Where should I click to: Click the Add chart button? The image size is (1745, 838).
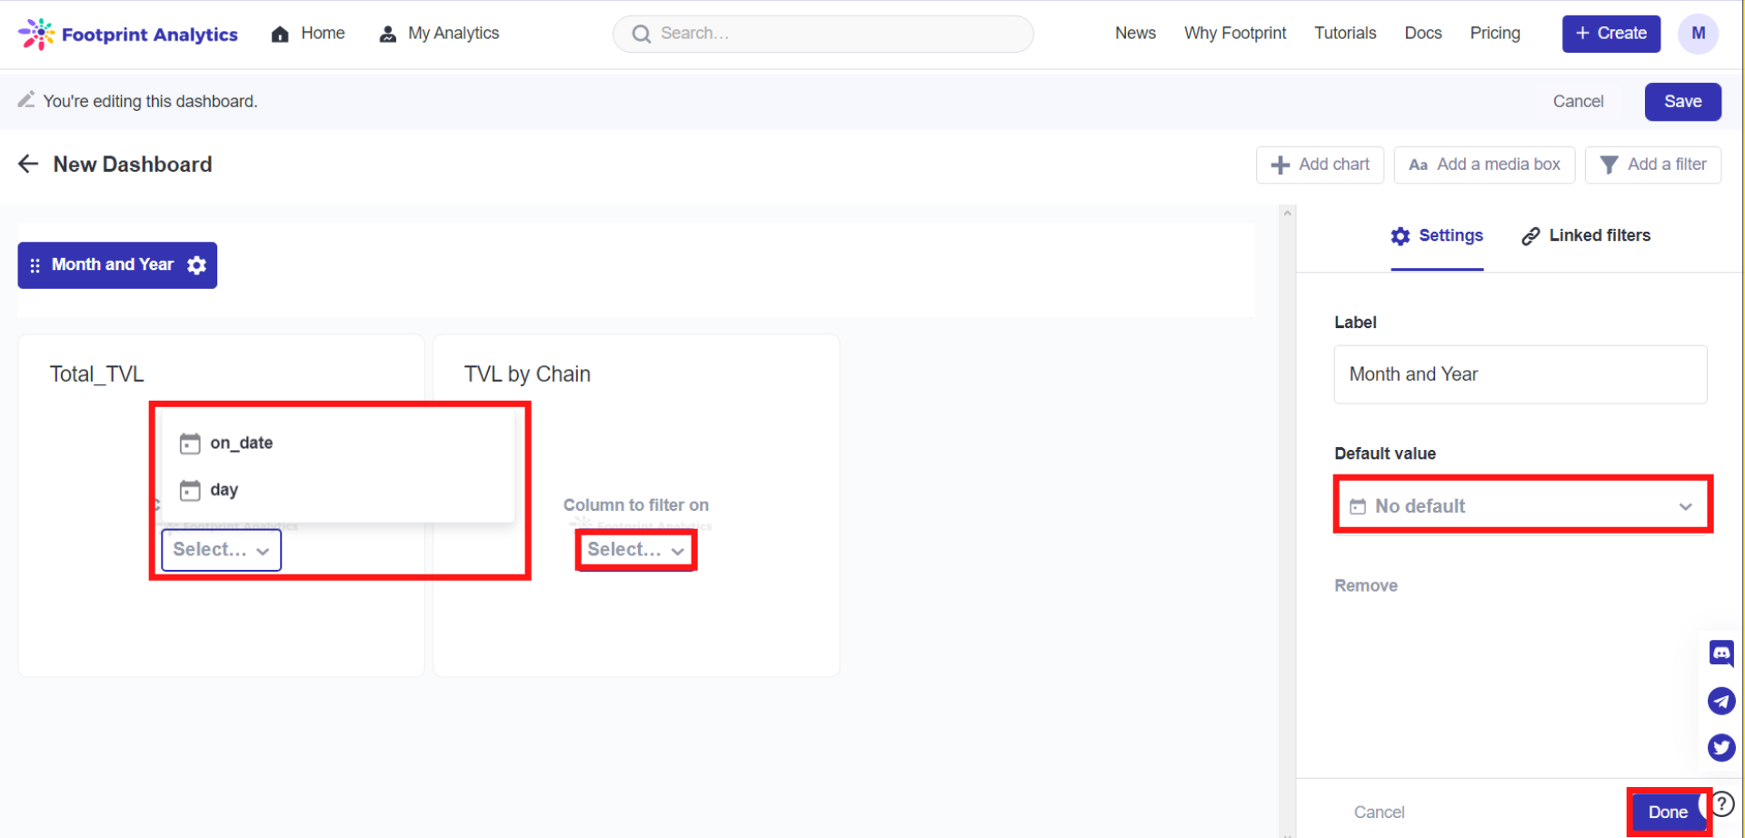[1320, 165]
